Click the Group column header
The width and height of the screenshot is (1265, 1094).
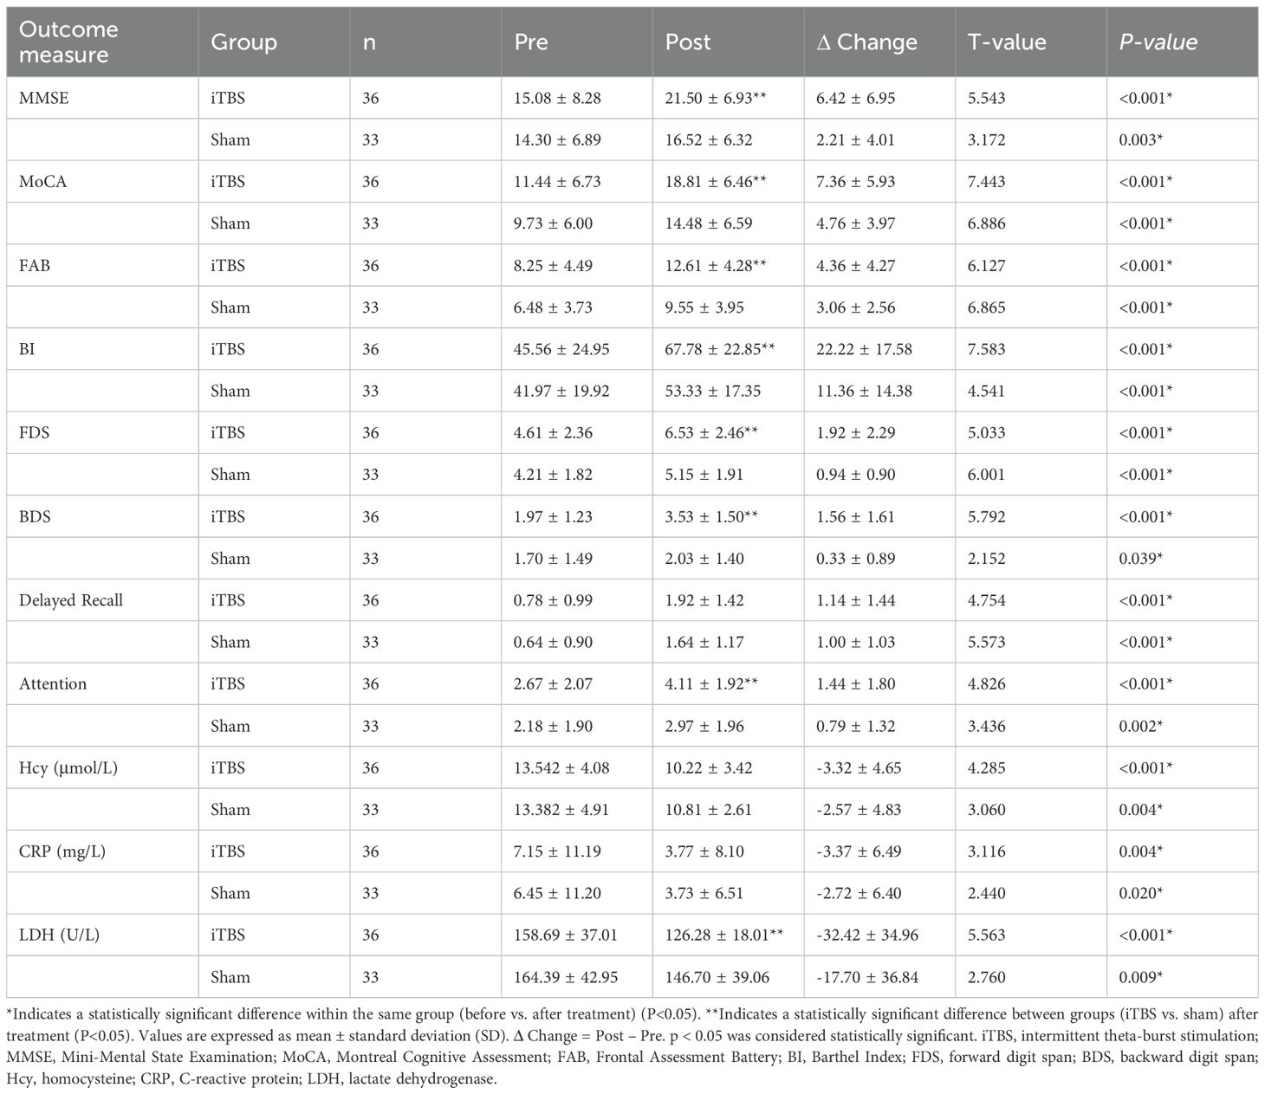click(x=244, y=42)
